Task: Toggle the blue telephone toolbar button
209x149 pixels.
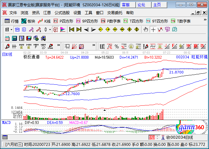Action: (x=17, y=29)
